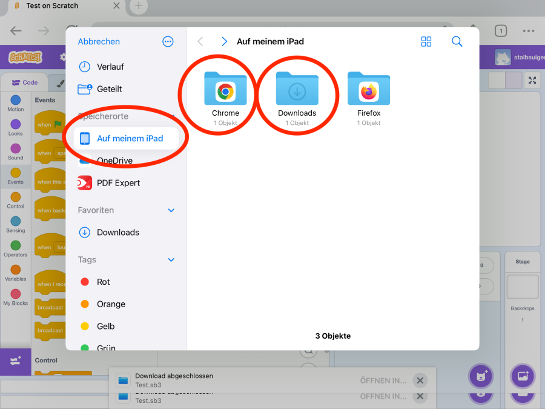Open Downloads under Favoriten
Image resolution: width=545 pixels, height=409 pixels.
[x=117, y=233]
